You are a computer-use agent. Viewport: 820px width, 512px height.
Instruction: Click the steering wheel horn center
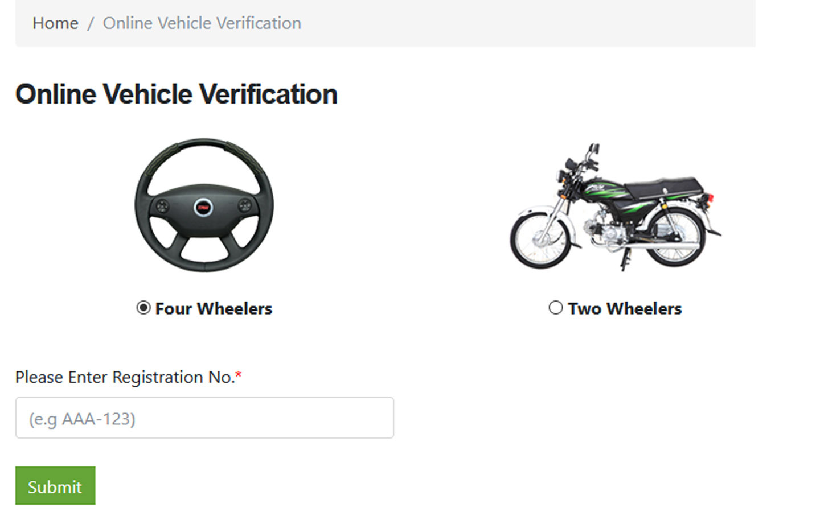coord(203,208)
